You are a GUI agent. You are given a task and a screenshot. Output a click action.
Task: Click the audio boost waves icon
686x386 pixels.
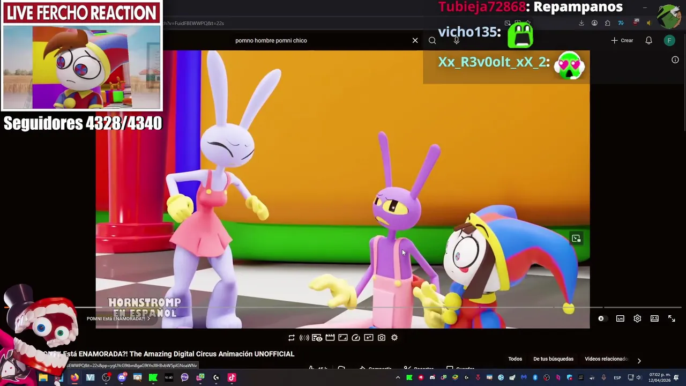[x=304, y=338]
